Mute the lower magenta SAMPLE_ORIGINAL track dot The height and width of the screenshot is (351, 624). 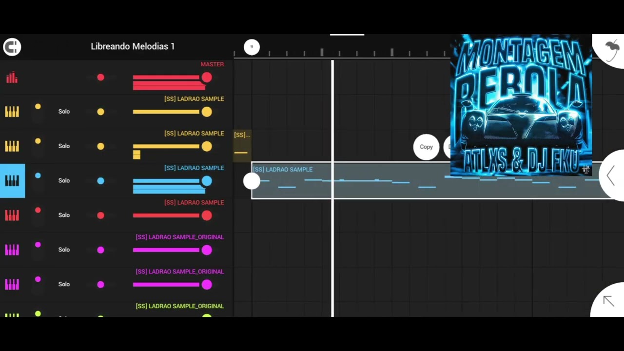pos(38,279)
